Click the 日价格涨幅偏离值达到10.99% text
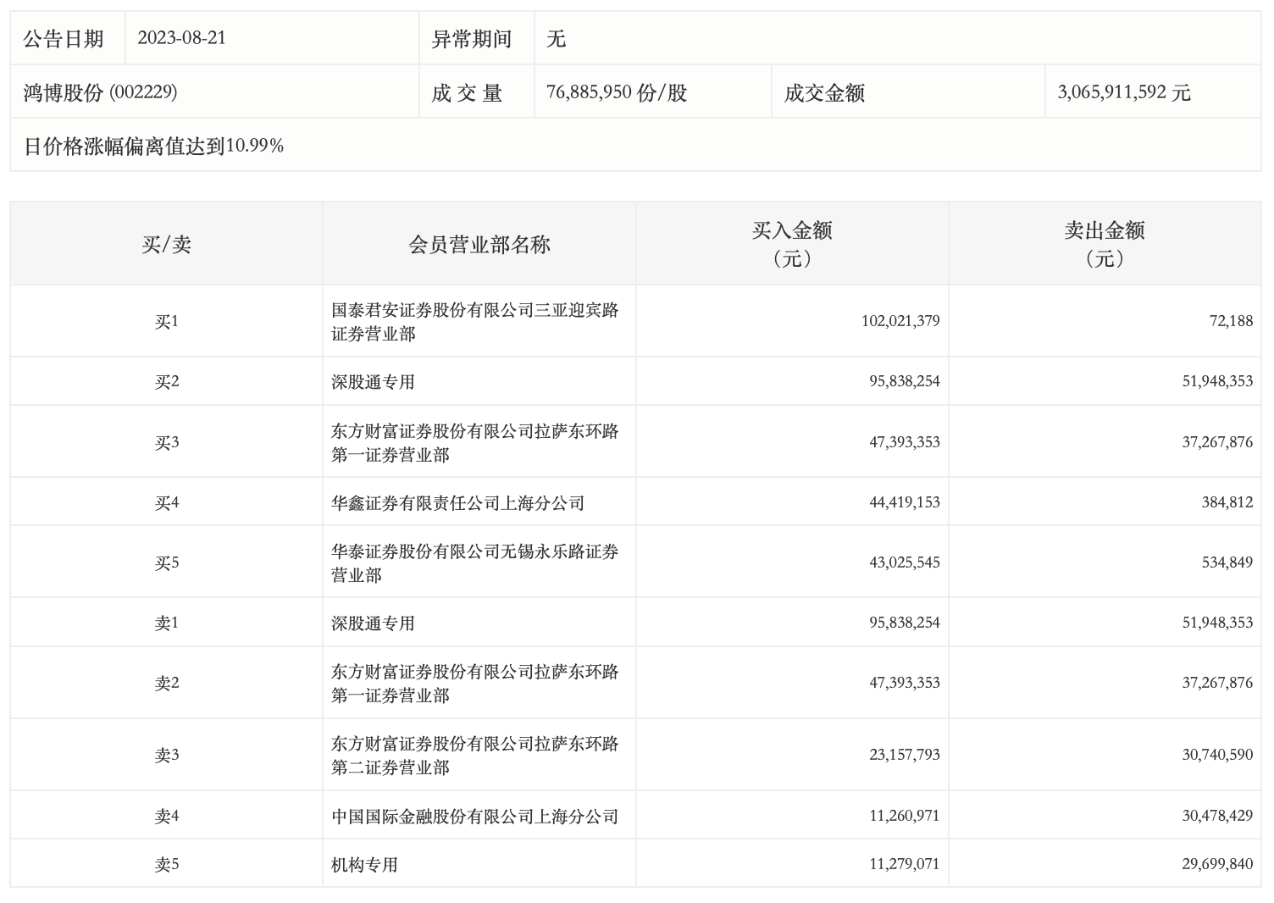 tap(153, 146)
